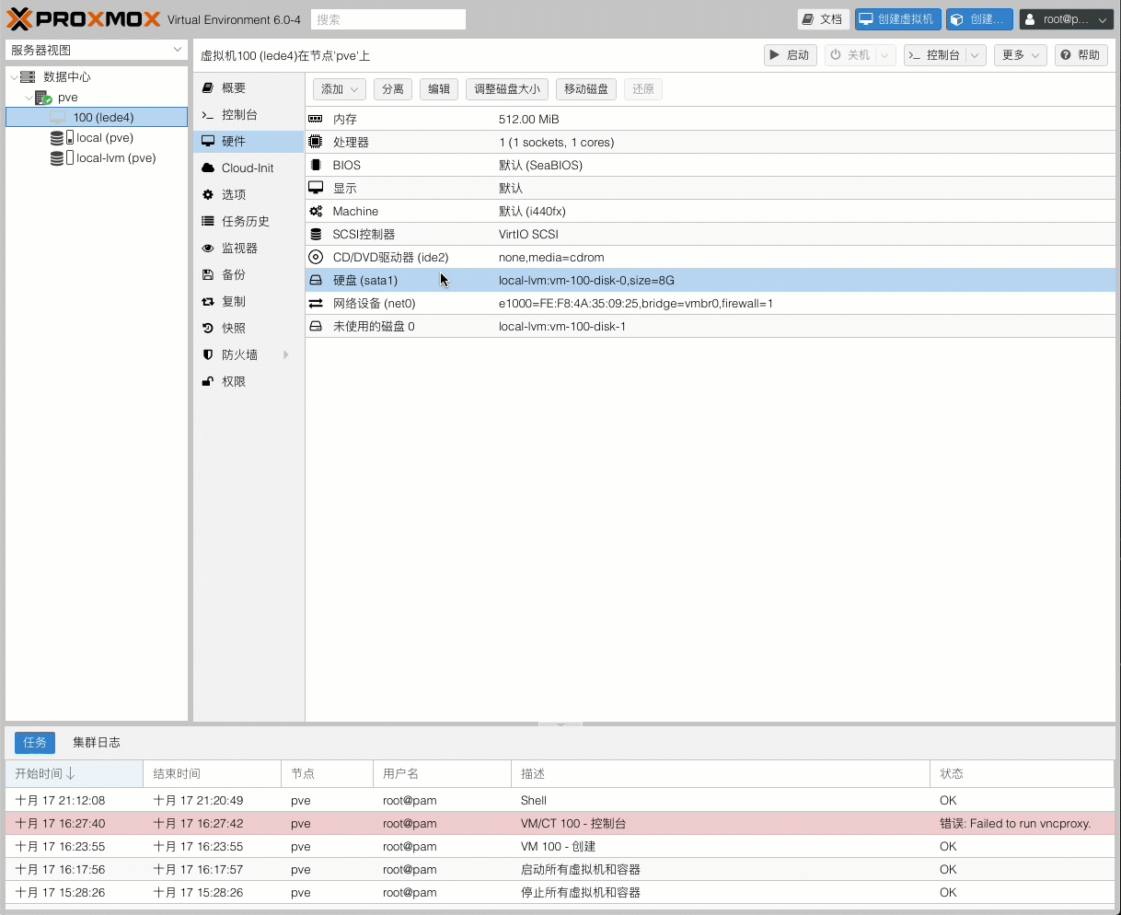Click the 调整磁盘大小 resize disk button
Screen dimensions: 1121x915
click(x=507, y=89)
